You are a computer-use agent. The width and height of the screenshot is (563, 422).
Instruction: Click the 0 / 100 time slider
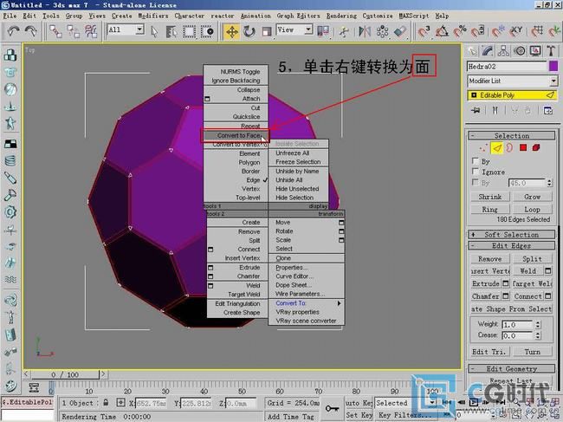(65, 374)
